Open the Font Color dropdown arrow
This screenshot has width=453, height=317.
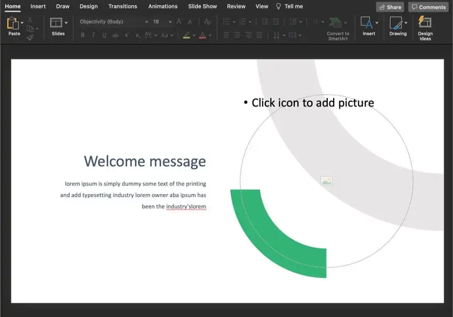209,34
